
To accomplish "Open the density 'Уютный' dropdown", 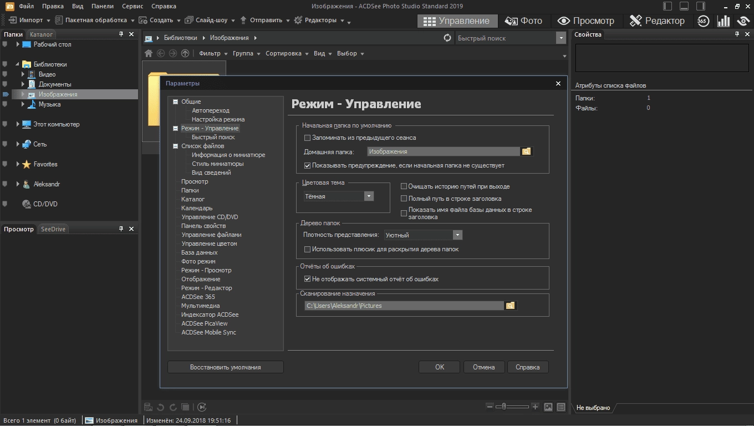I will (x=457, y=235).
